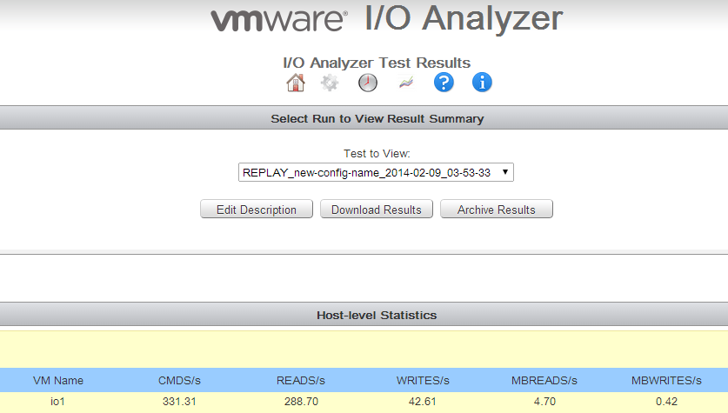
Task: Click the CMDS/s column header
Action: [179, 381]
